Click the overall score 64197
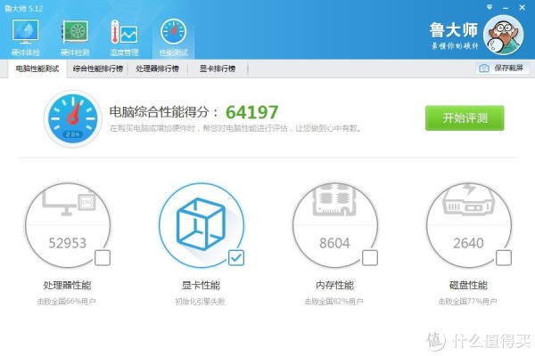Viewport: 535px width, 356px height. (x=251, y=112)
